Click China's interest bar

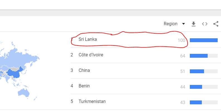click(203, 71)
